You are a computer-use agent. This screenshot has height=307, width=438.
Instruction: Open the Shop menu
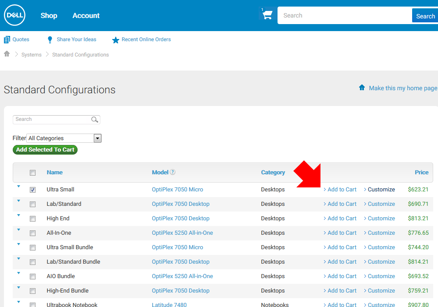tap(49, 16)
